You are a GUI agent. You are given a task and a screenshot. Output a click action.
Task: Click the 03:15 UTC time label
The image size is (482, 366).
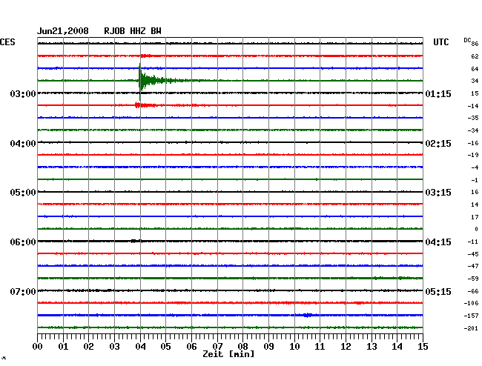click(438, 193)
